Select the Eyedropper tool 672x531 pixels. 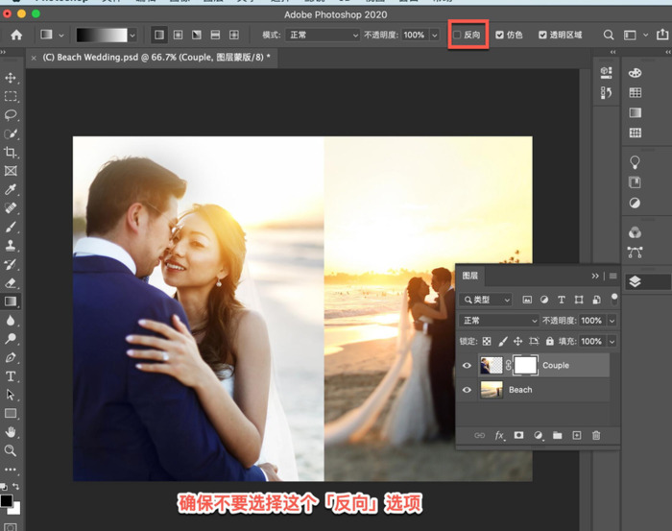tap(11, 189)
